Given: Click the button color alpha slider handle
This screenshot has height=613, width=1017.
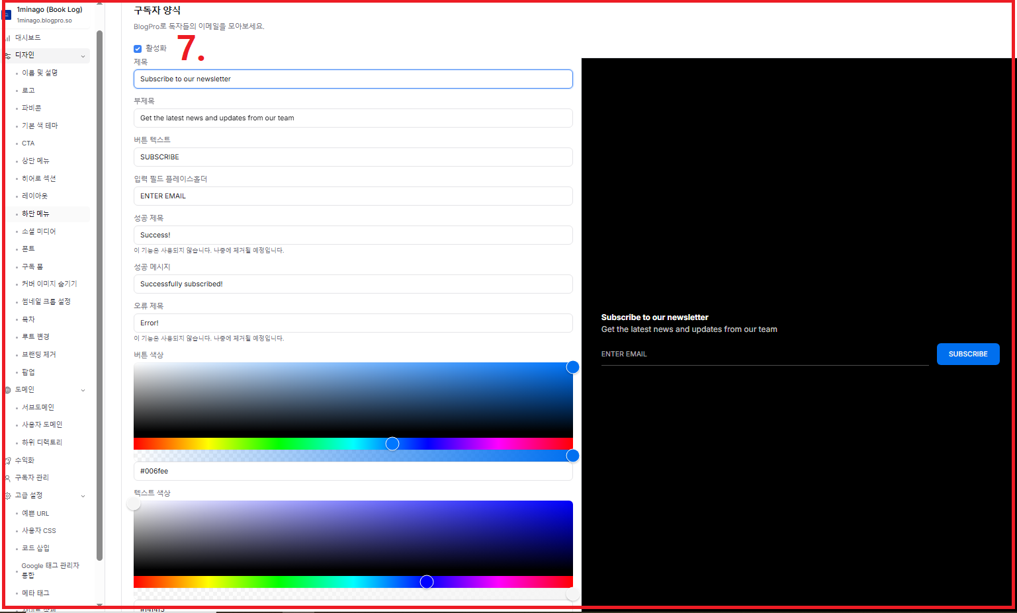Looking at the screenshot, I should 573,456.
